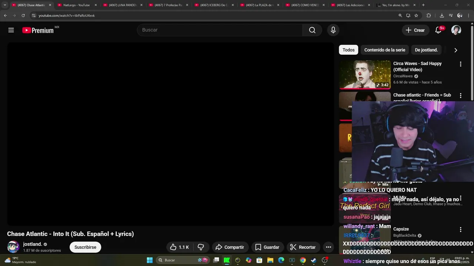Open the Circa Waves video thumbnail
Image resolution: width=474 pixels, height=266 pixels.
point(365,75)
